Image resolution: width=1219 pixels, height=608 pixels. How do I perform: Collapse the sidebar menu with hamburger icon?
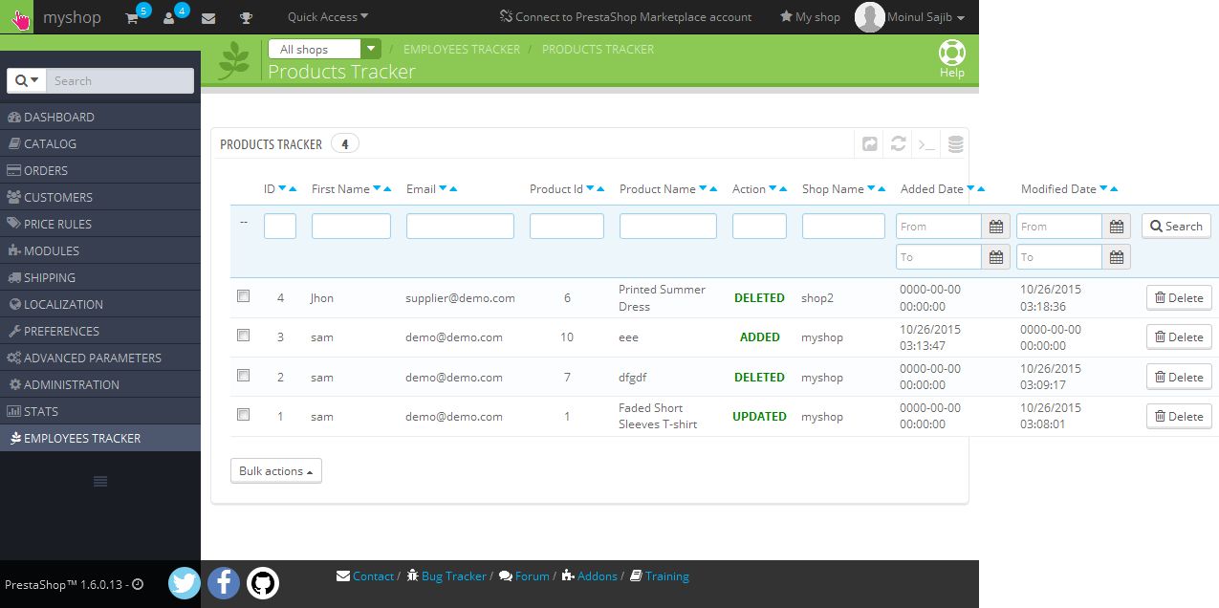pos(100,481)
